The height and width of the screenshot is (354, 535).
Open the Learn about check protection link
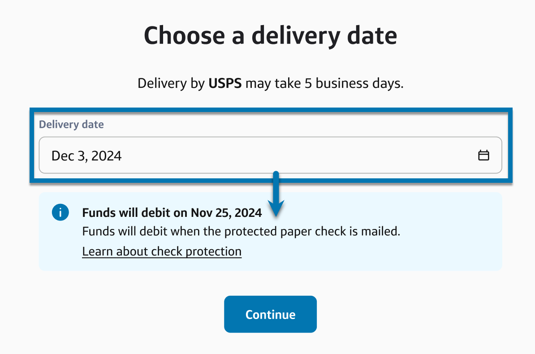pyautogui.click(x=162, y=251)
